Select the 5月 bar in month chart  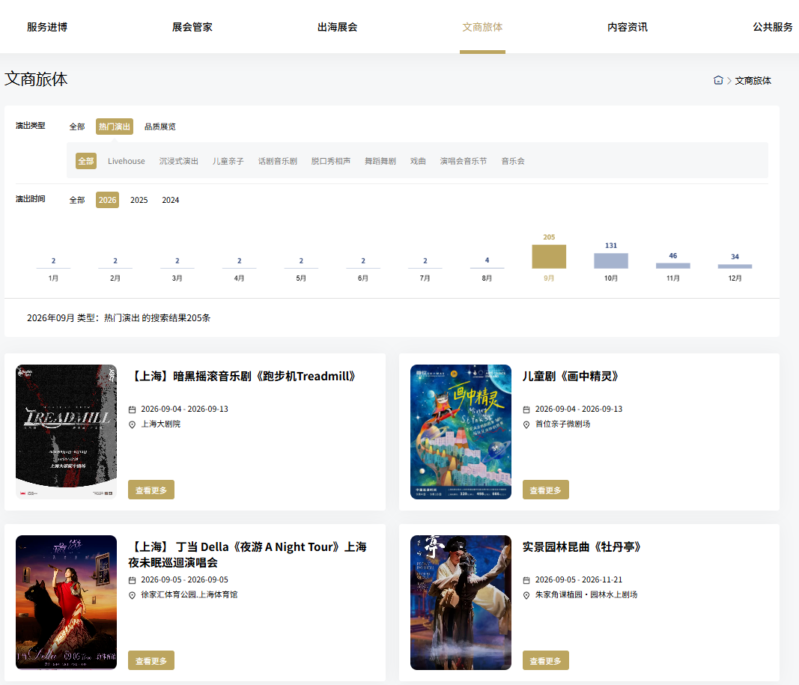pos(301,269)
